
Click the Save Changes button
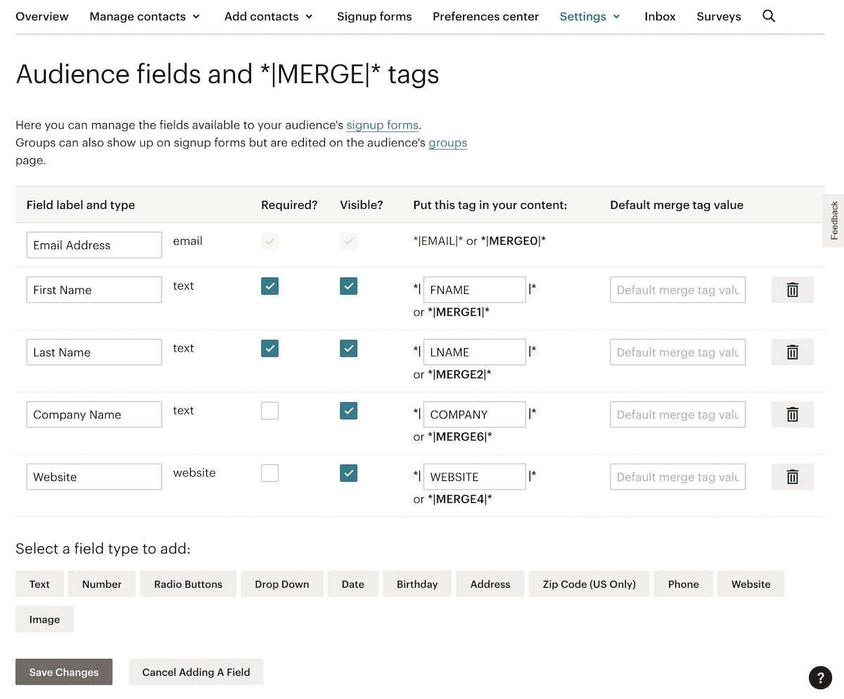pos(64,672)
